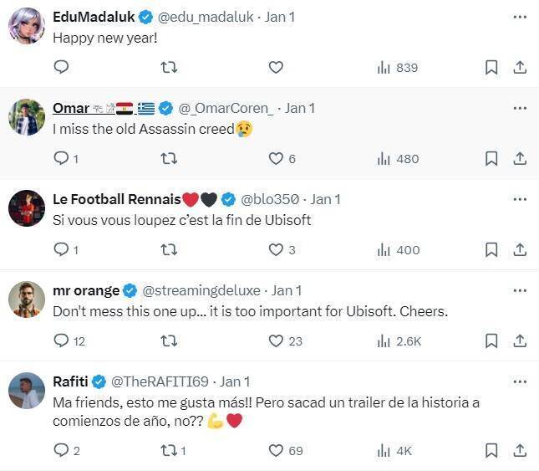Share Omar's Assassin creed tweet
Screen dimensions: 539x471
(x=519, y=159)
